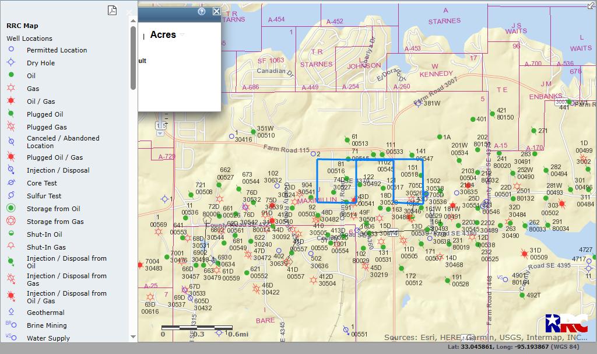This screenshot has height=354, width=597.
Task: Click the Geothermal legend icon
Action: tap(11, 311)
